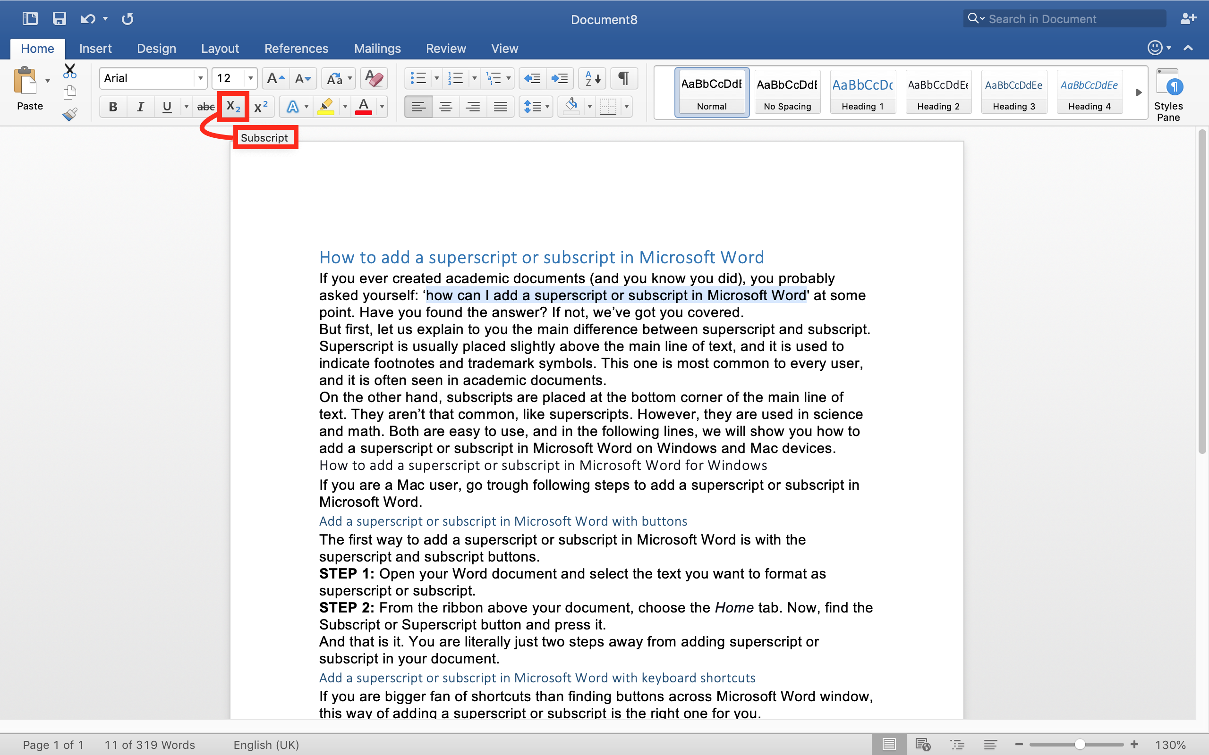Open the Home tab ribbon
Image resolution: width=1209 pixels, height=755 pixels.
37,48
